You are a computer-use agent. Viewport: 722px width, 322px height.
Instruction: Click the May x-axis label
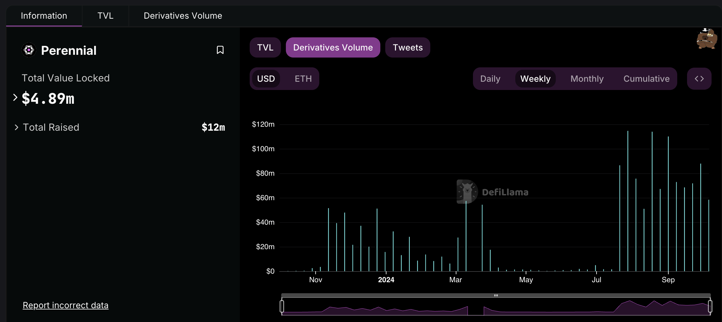point(526,280)
